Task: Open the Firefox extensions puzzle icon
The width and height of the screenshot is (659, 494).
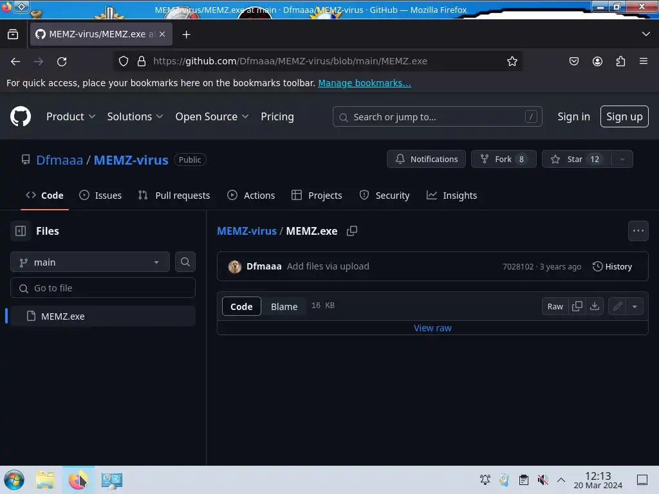Action: [x=620, y=61]
